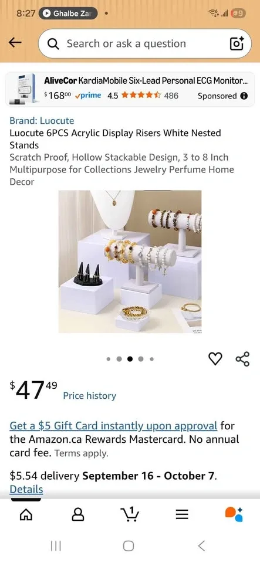Tap the back arrow icon
Viewport: 260px width, 563px height.
coord(15,43)
